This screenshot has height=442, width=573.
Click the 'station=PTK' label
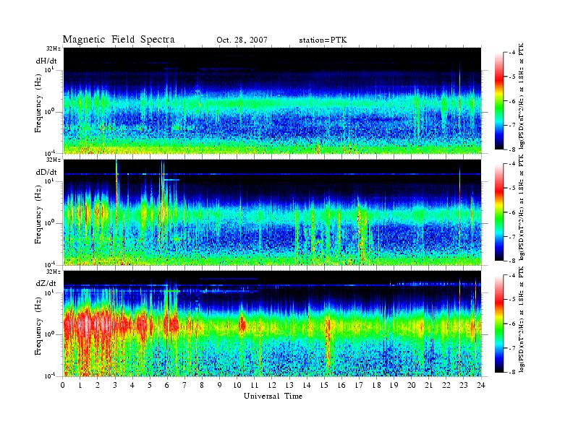(x=323, y=40)
